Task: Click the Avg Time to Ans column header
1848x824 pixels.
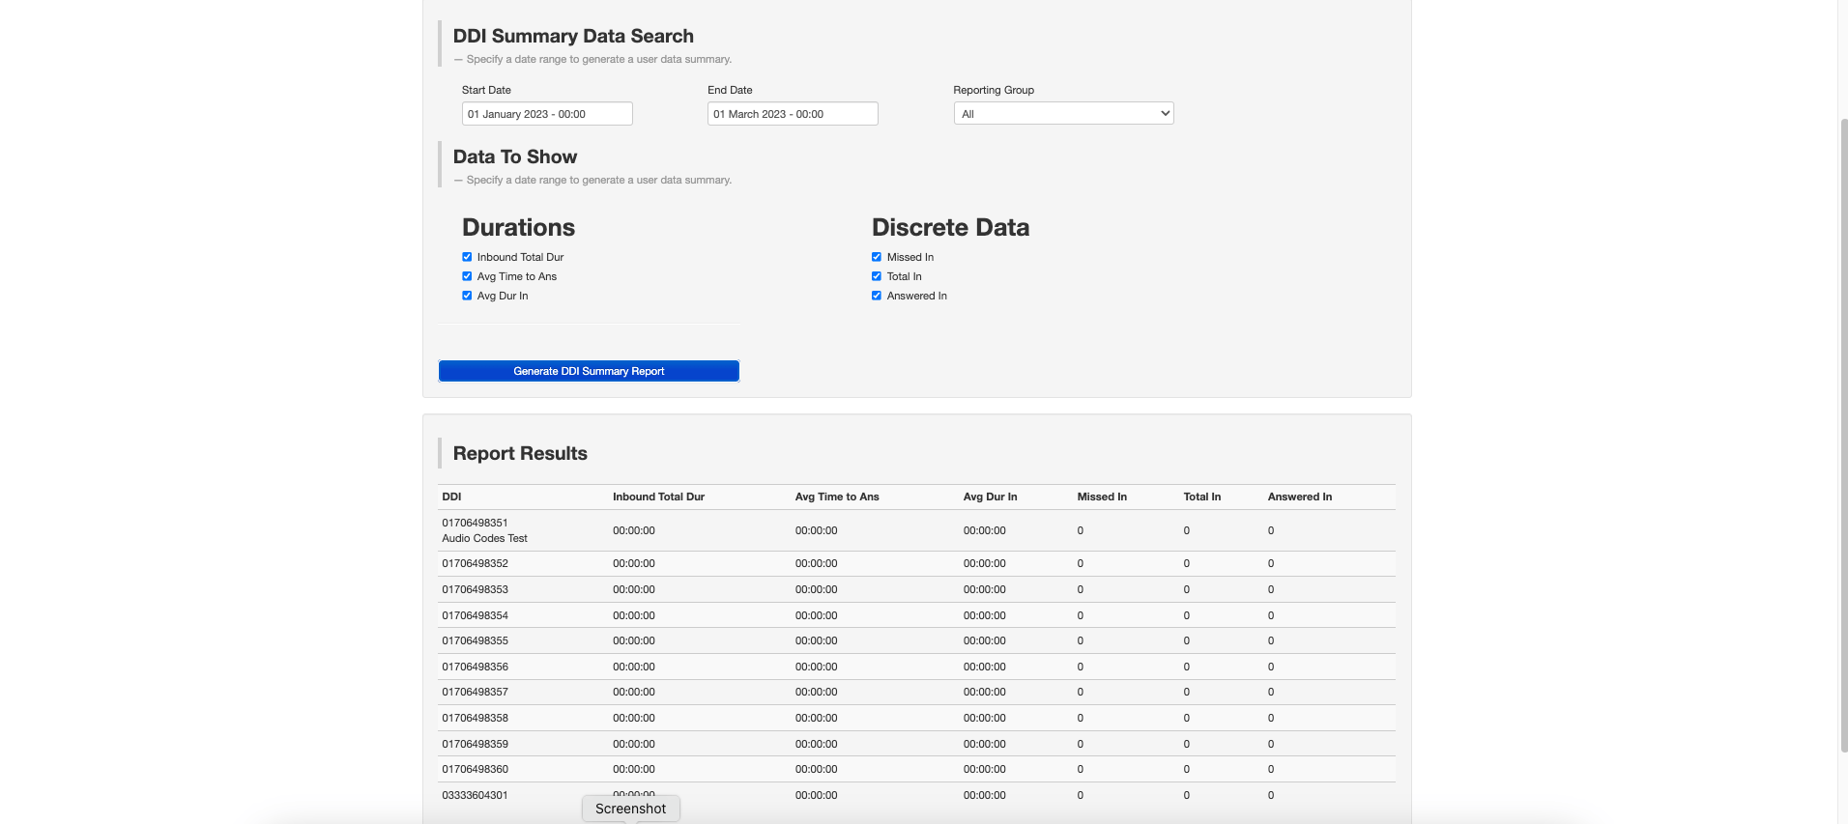Action: tap(837, 497)
